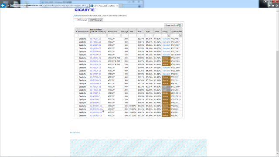
Task: Refresh the page with the reload icon
Action: click(87, 6)
